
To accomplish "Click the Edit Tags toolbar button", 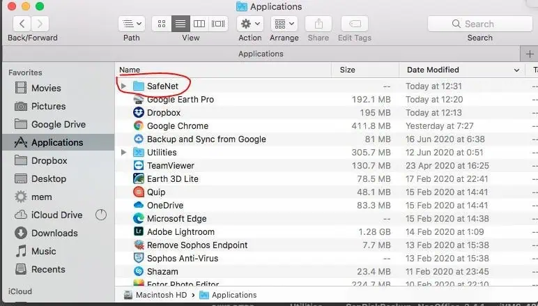I will 355,24.
